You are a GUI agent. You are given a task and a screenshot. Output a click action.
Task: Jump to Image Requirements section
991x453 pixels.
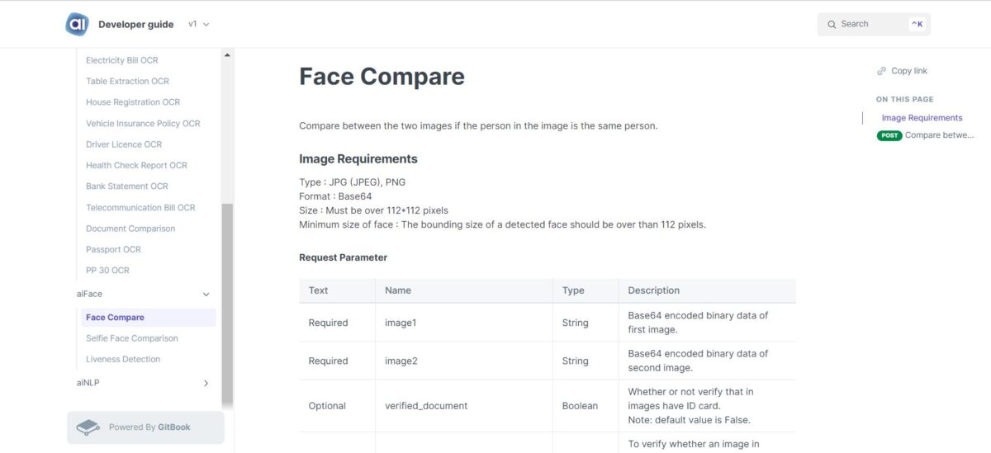pyautogui.click(x=922, y=118)
